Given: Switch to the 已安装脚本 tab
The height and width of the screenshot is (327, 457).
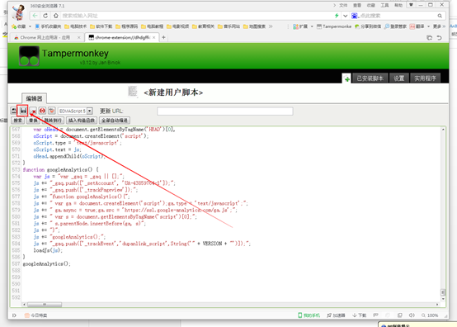Looking at the screenshot, I should pos(370,78).
